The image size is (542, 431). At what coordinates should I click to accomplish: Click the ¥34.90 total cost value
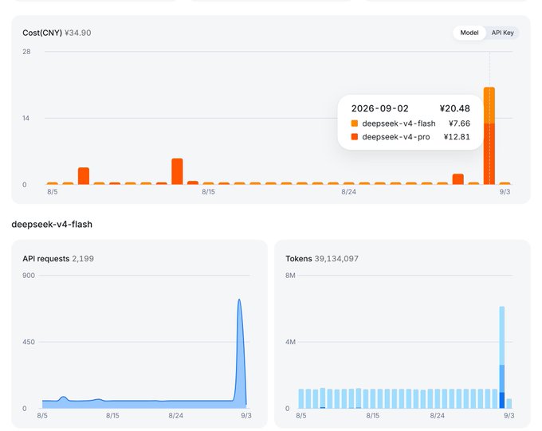click(x=78, y=33)
